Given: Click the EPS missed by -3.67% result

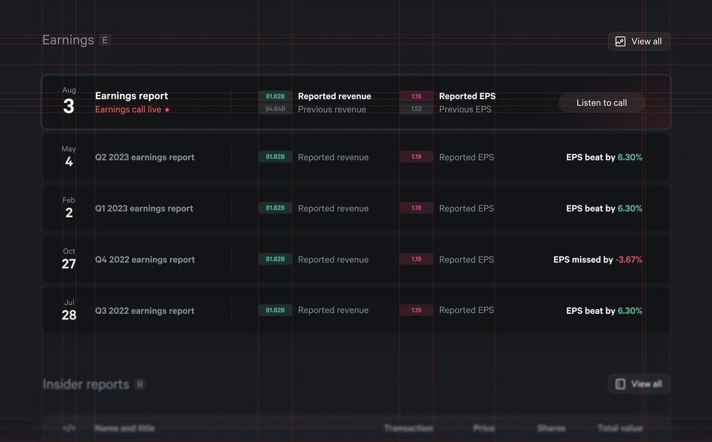Looking at the screenshot, I should coord(597,260).
